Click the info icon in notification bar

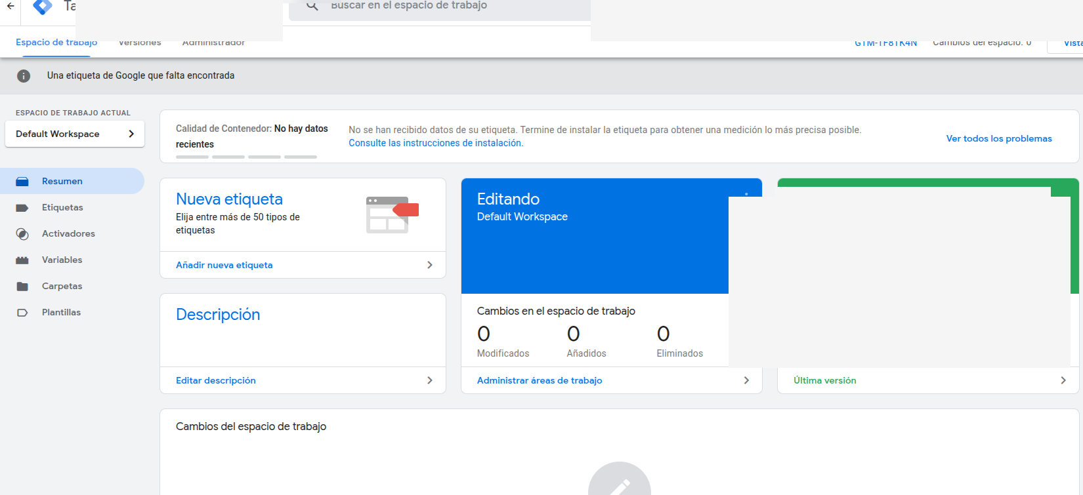[x=24, y=76]
